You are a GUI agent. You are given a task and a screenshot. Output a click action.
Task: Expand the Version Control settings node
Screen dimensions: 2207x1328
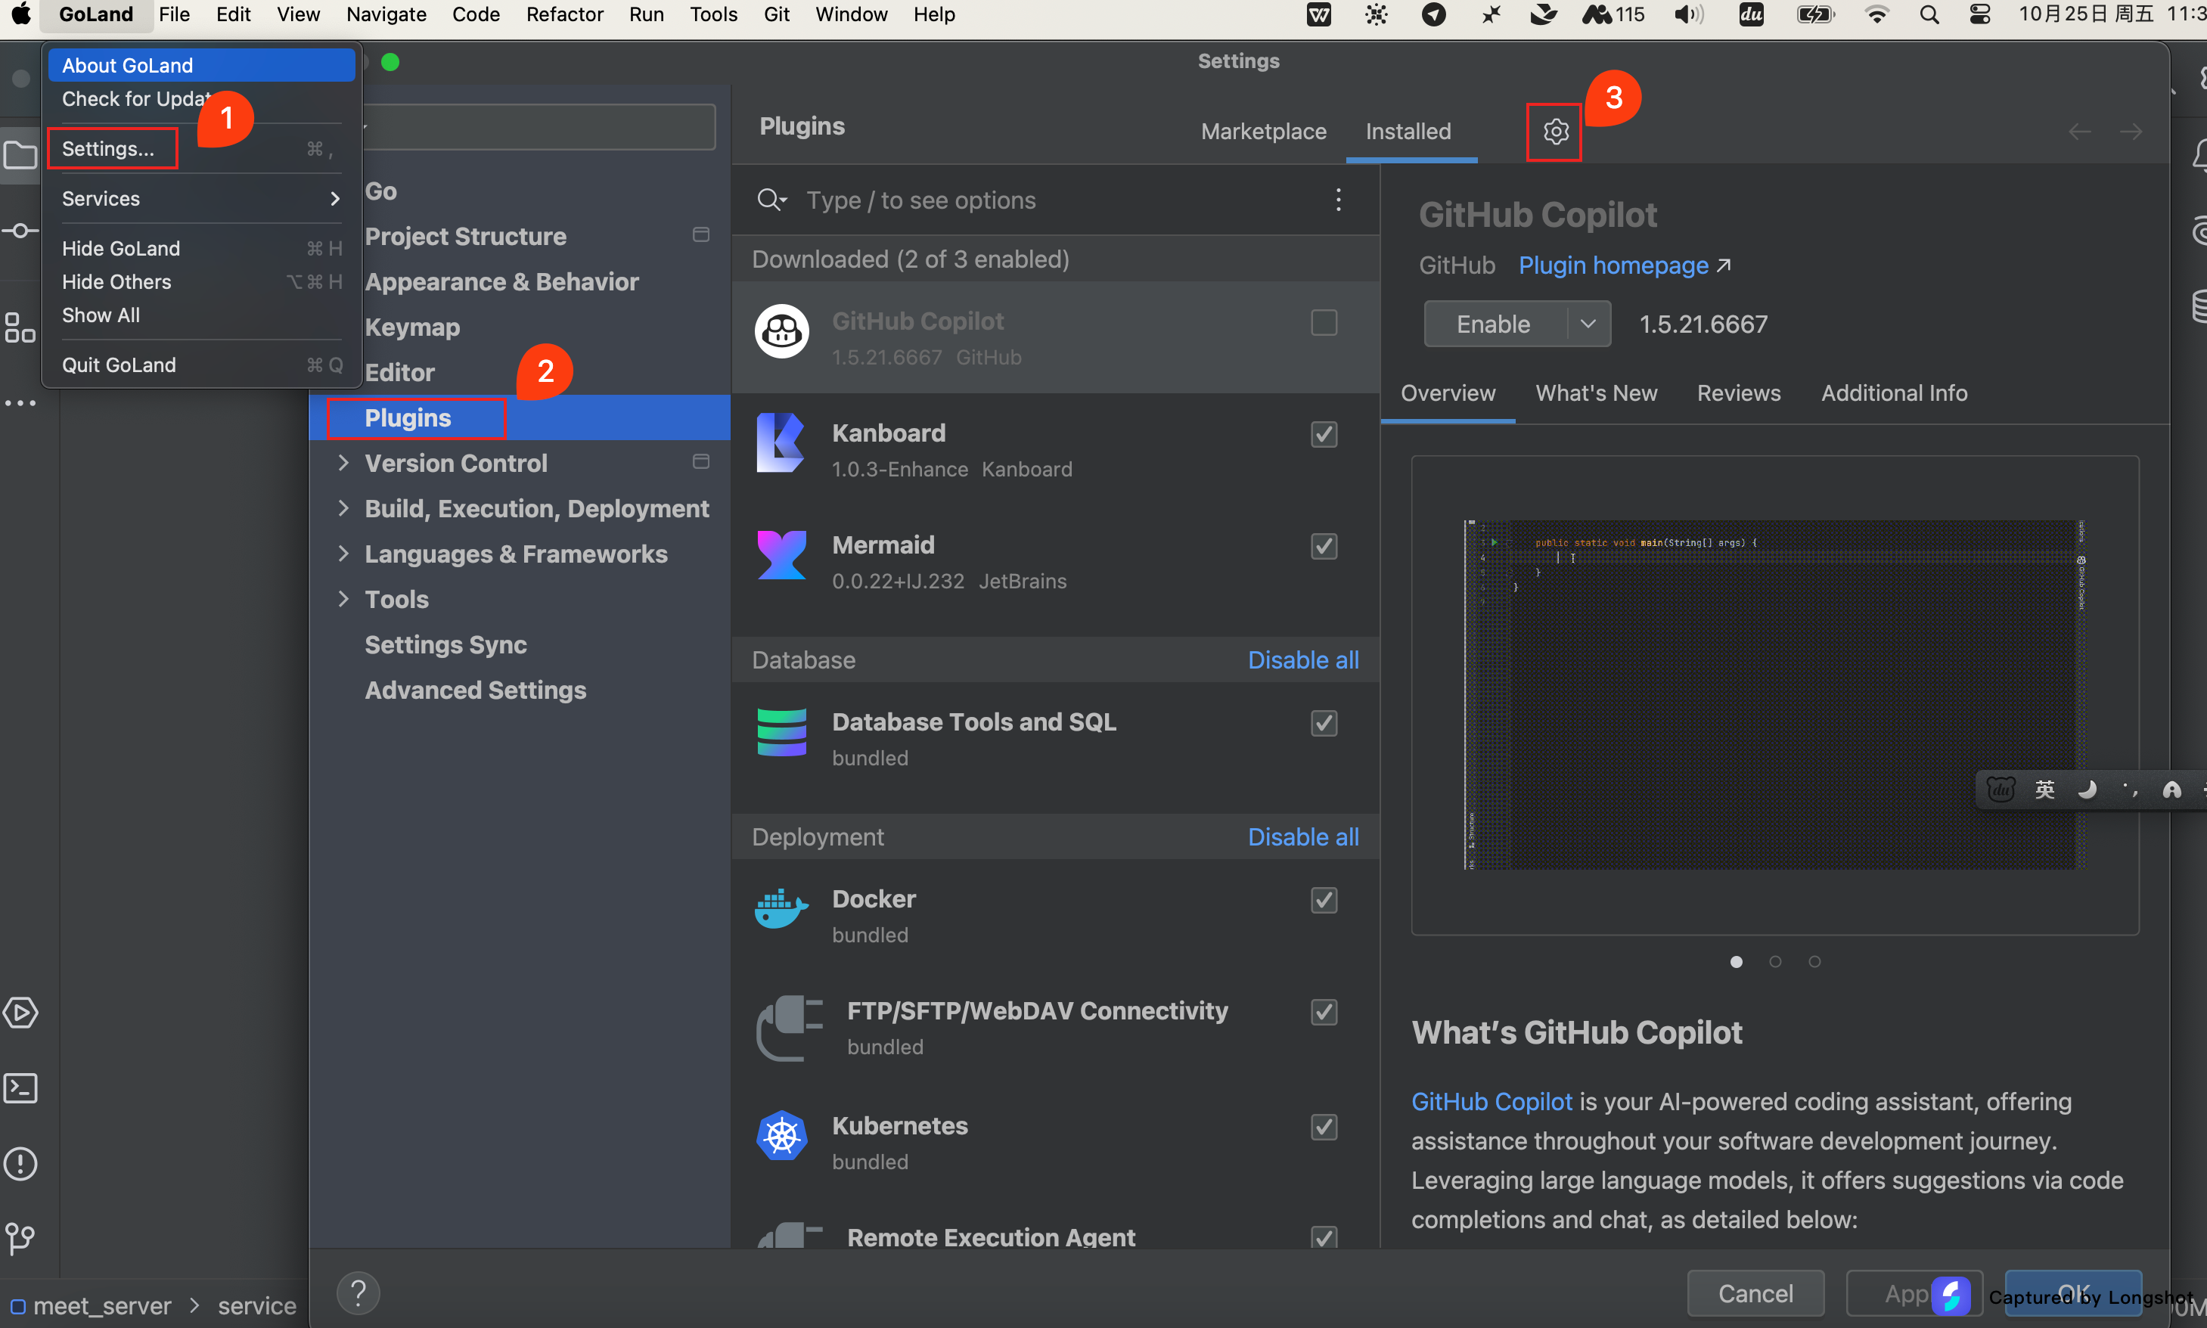point(343,463)
